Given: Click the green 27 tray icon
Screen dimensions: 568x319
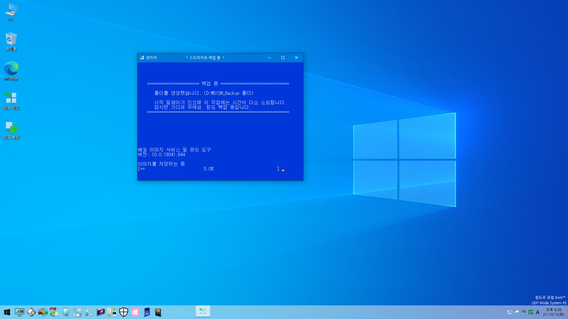Looking at the screenshot, I should pyautogui.click(x=531, y=312).
